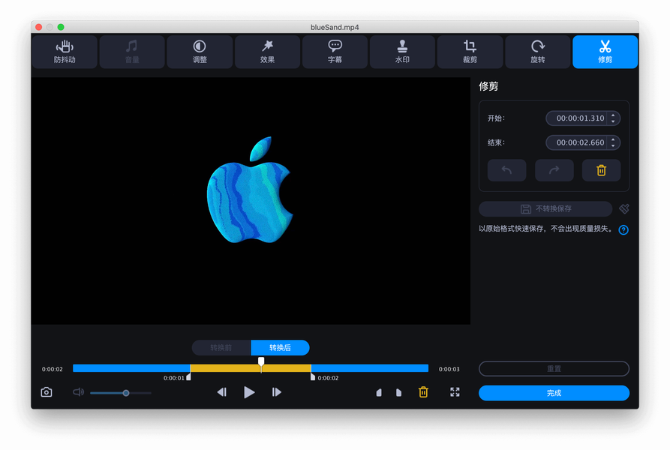Click the 重置 reset button

[x=554, y=369]
